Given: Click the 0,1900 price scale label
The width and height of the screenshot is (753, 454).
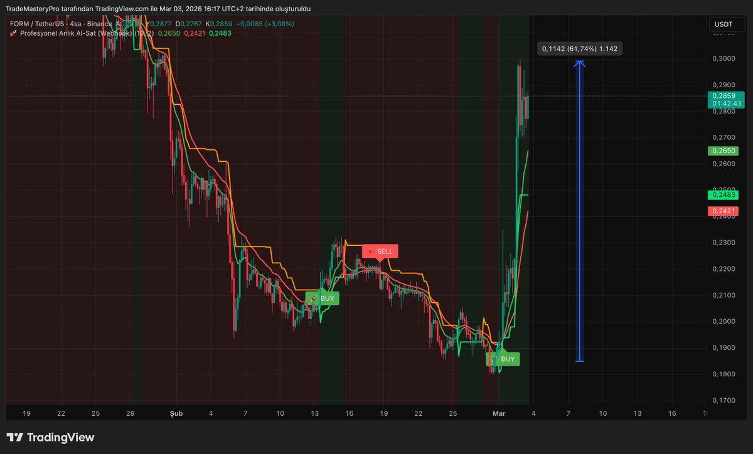Looking at the screenshot, I should [724, 348].
